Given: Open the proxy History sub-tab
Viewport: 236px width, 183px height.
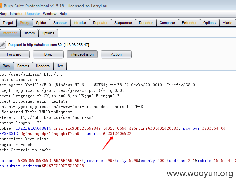Looking at the screenshot, I should click(x=29, y=33).
